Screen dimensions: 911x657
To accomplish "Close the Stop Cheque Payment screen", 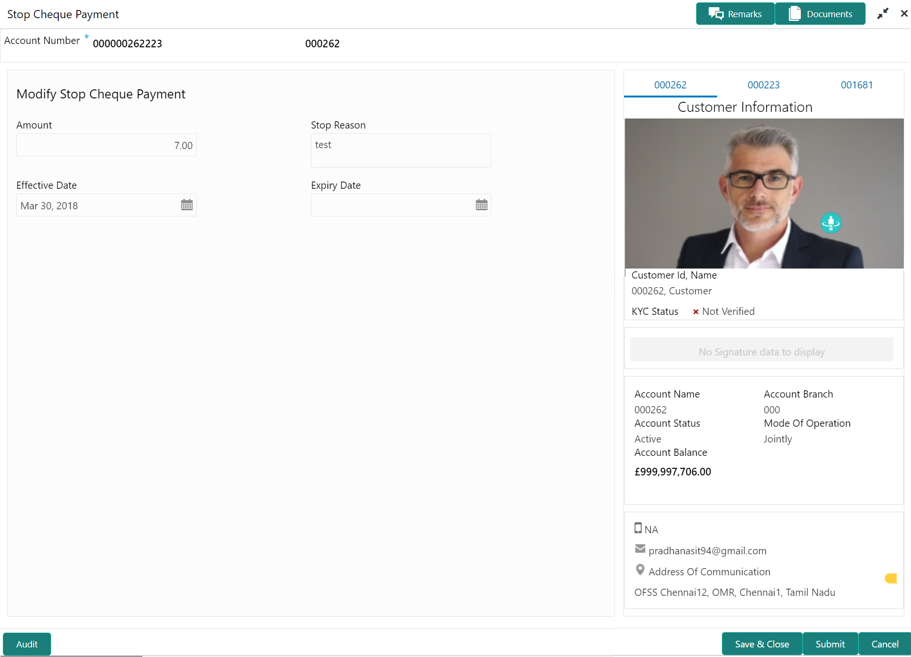I will (904, 13).
